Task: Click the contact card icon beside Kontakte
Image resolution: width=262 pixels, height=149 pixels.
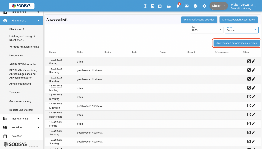Action: point(5,127)
